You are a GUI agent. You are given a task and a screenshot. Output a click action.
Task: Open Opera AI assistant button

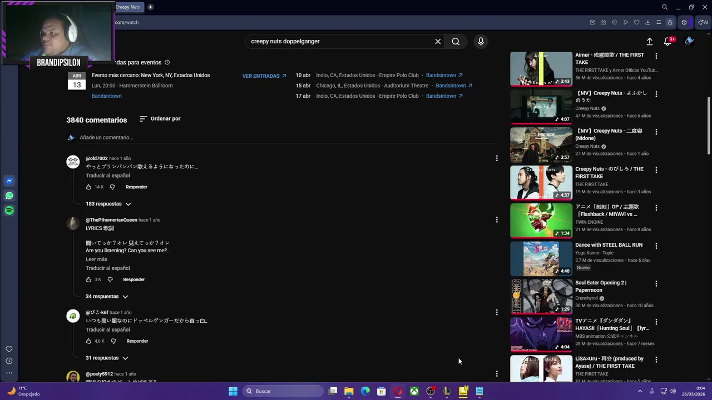pos(703,22)
